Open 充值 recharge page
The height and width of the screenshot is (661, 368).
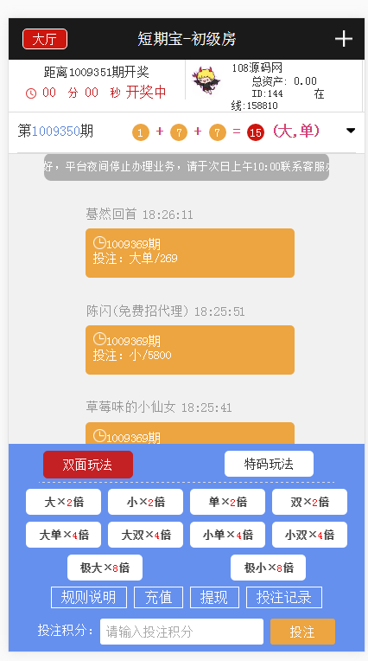point(158,597)
